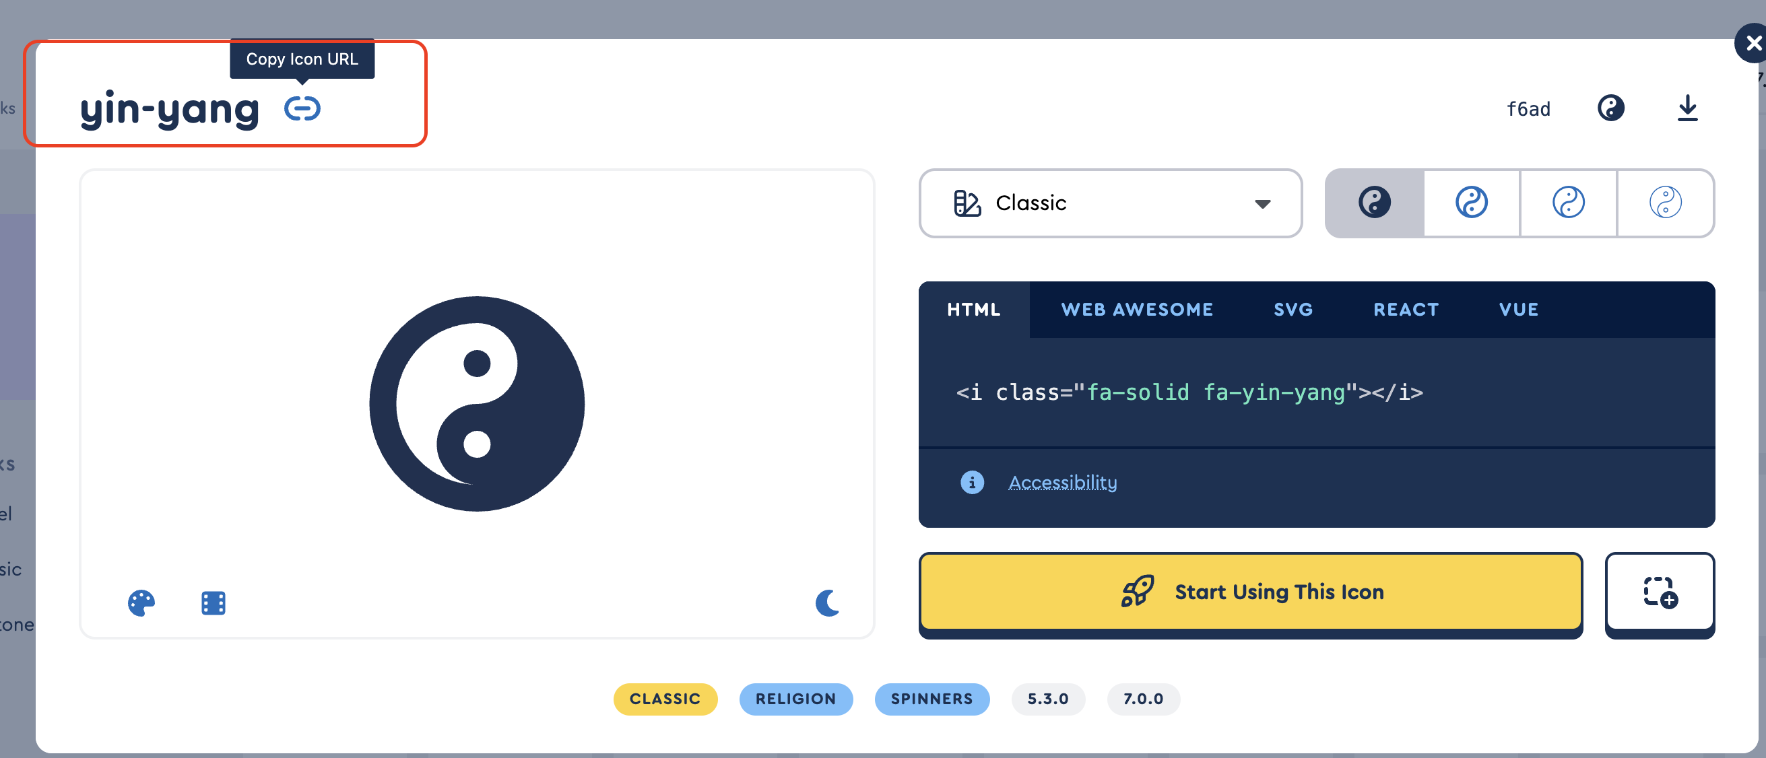1766x758 pixels.
Task: Select the solid style yin-yang variant
Action: tap(1375, 203)
